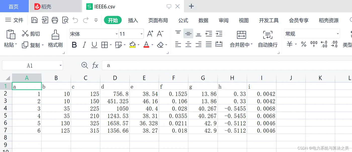The width and height of the screenshot is (352, 152).
Task: Click the Paste clipboard icon
Action: [x=11, y=34]
